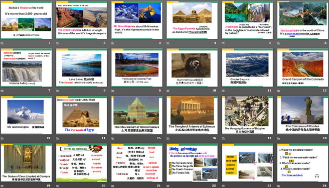Click the animation star icon under slide 3
This screenshot has width=329, height=188.
point(113,43)
